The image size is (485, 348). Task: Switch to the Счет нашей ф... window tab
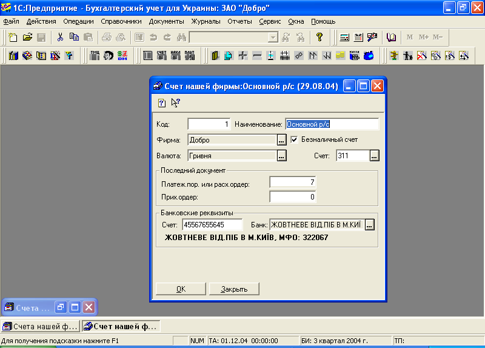(121, 326)
